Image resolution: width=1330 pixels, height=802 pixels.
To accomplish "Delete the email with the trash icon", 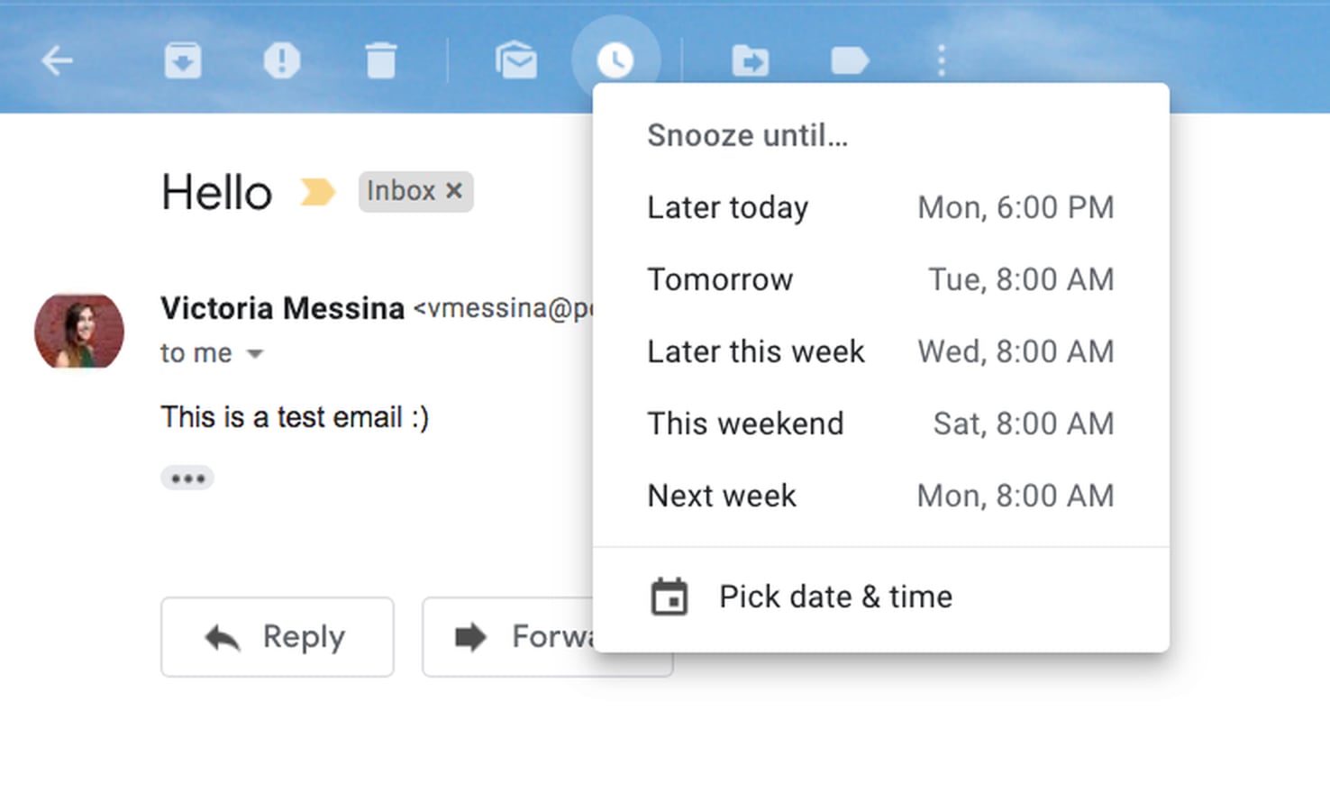I will coord(381,60).
